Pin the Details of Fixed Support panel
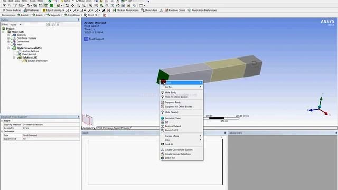The width and height of the screenshot is (338, 190). point(79,117)
